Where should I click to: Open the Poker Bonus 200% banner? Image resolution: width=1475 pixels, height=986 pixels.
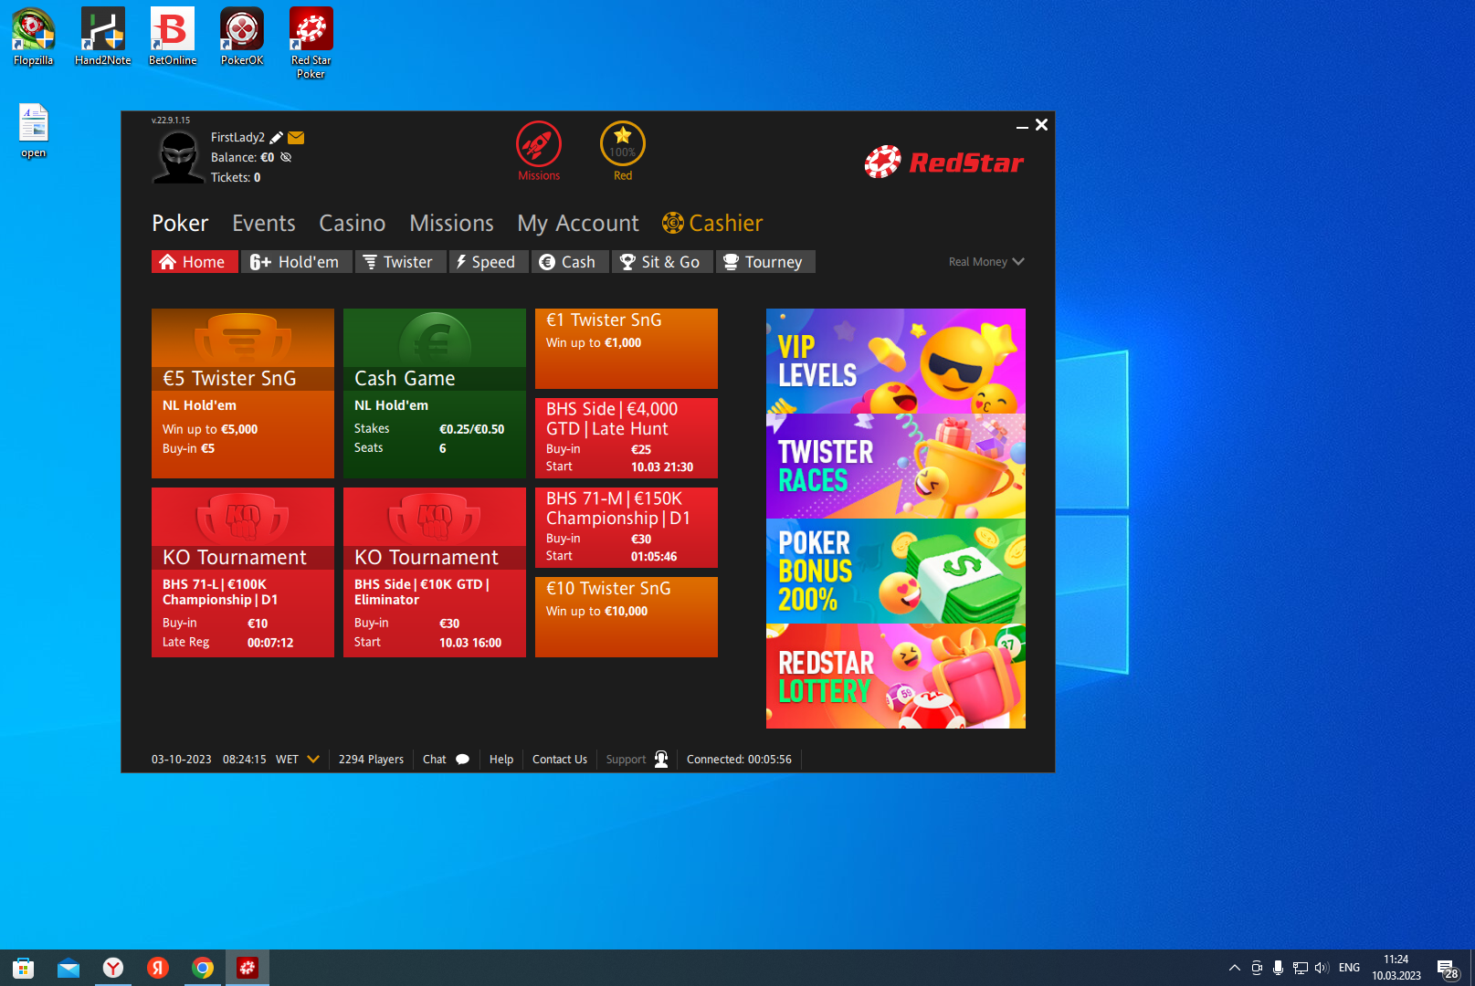point(896,572)
